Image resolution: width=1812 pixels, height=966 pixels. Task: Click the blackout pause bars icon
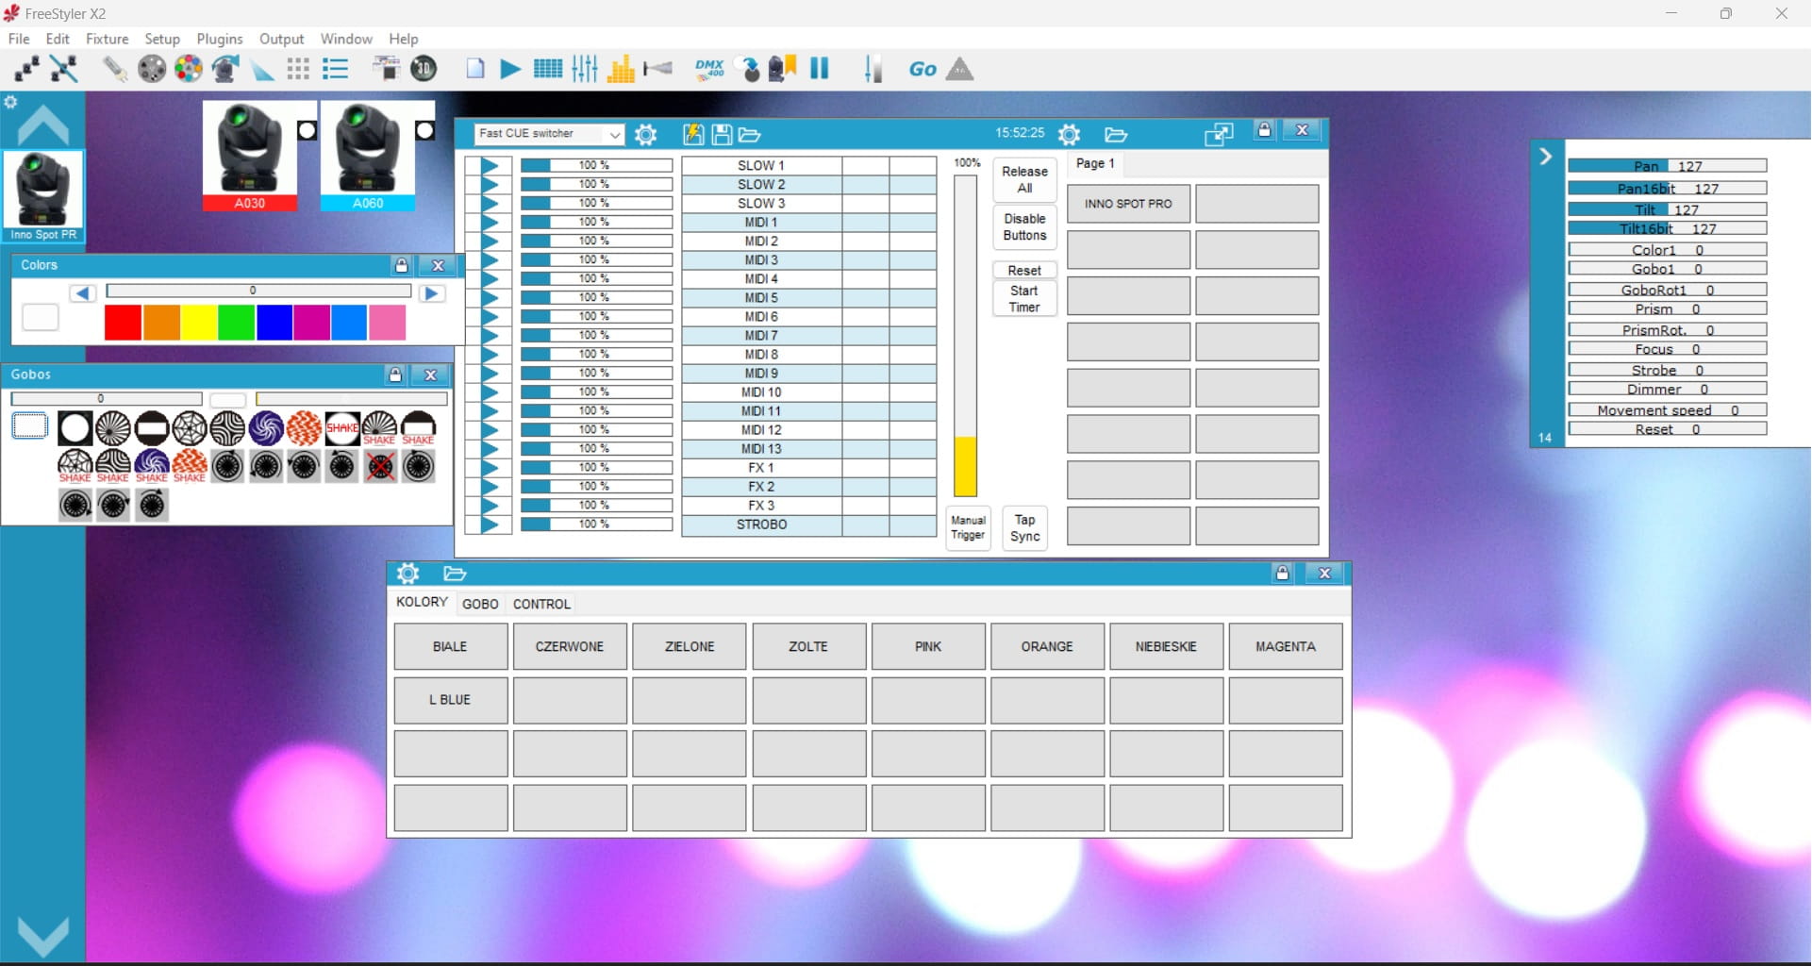pyautogui.click(x=820, y=68)
